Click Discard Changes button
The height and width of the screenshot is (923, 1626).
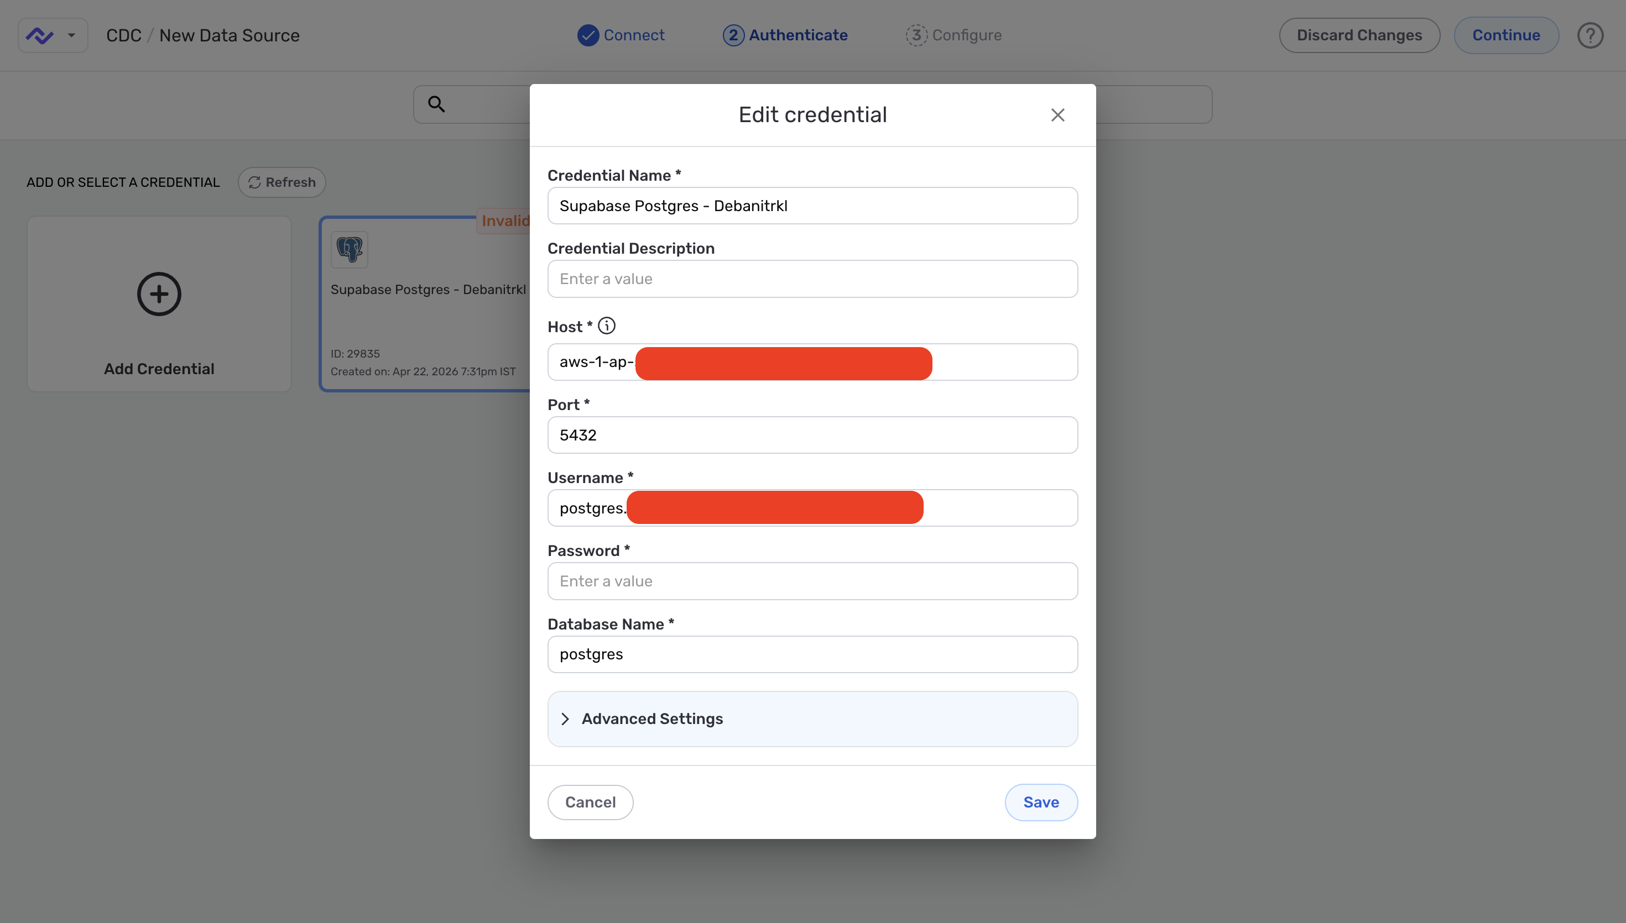1359,35
